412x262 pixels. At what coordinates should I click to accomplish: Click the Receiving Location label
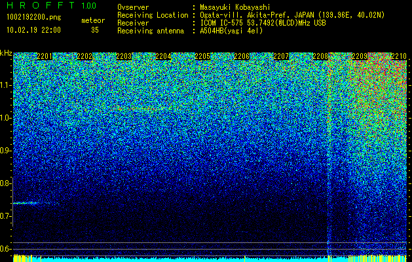tap(153, 15)
